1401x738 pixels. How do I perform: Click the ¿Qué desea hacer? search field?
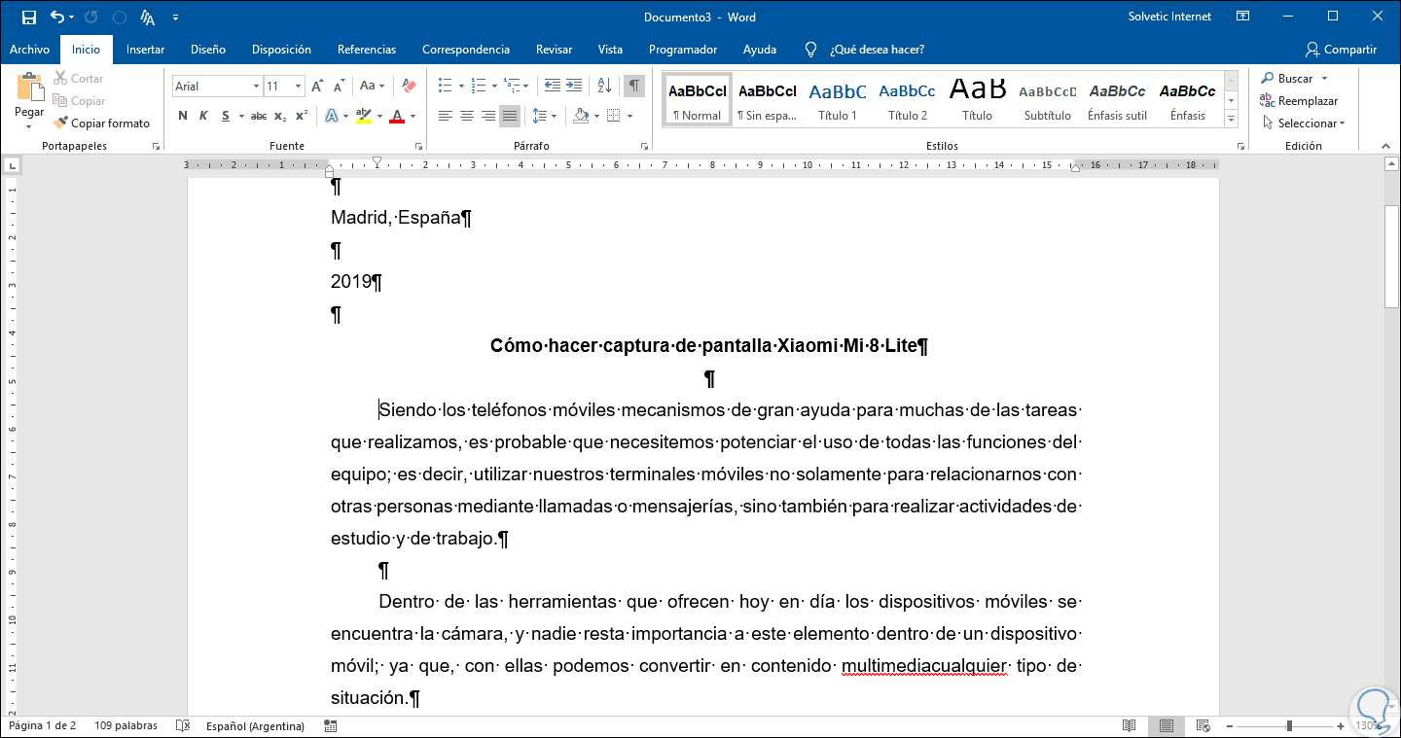tap(877, 50)
